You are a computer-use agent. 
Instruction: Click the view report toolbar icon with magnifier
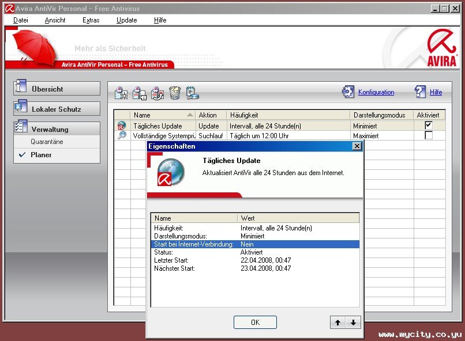[x=193, y=93]
